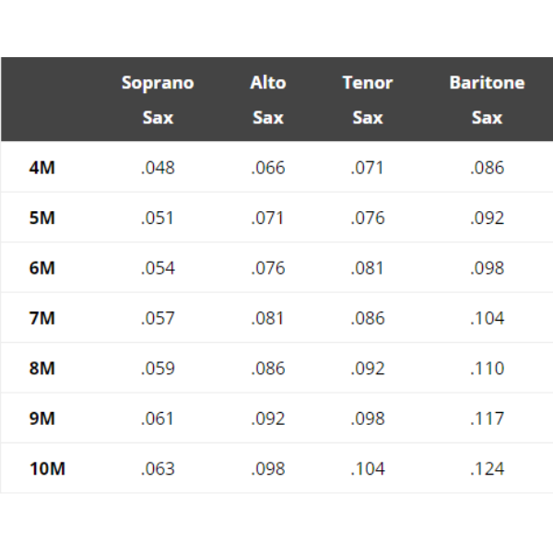Click the Baritone Sax column header
553x553 pixels.
pyautogui.click(x=487, y=100)
